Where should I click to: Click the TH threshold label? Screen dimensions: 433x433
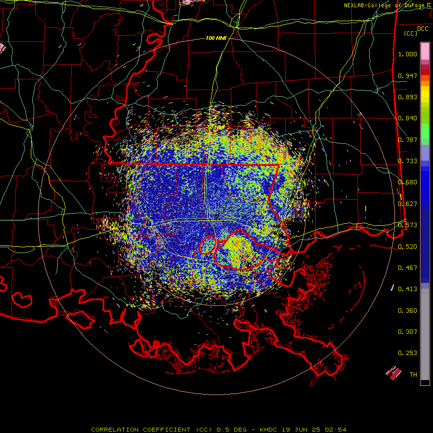click(413, 375)
